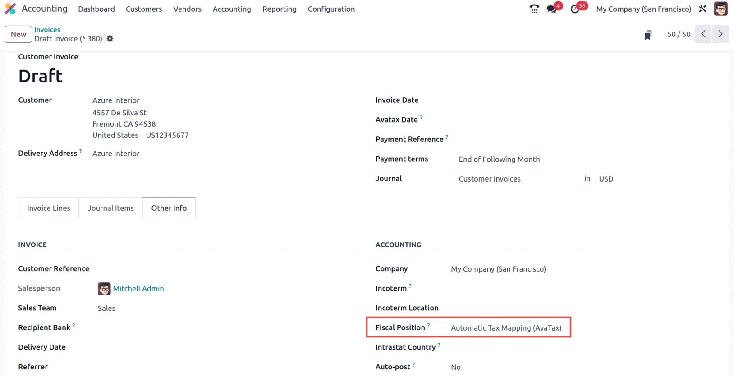Show help tooltip for Avatax Date
This screenshot has height=377, width=734.
click(422, 117)
